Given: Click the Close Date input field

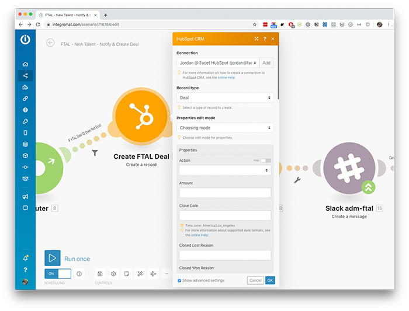Looking at the screenshot, I should (x=225, y=215).
